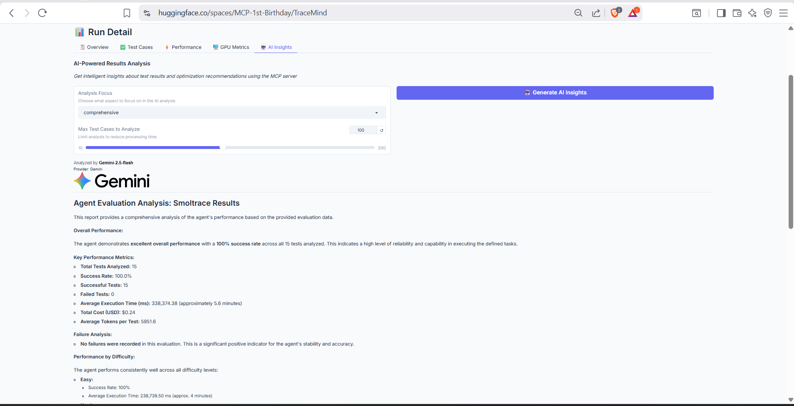Click the 'Failed Tests: 0' line
Image resolution: width=794 pixels, height=406 pixels.
[97, 294]
